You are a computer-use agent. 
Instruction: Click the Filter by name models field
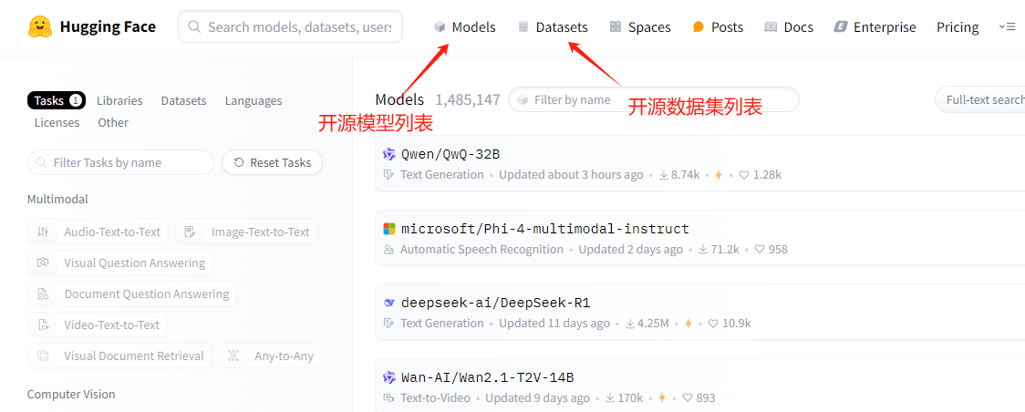(x=654, y=100)
